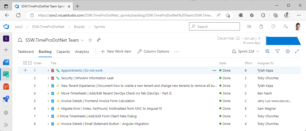Screen dimensions: 306x131
Task: Open Appointments | Do not work link
Action: click(x=82, y=71)
